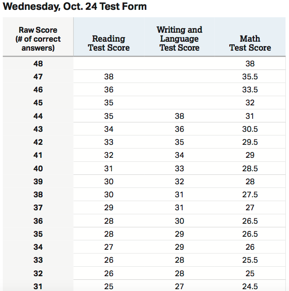Select the Math score for raw score 39
This screenshot has height=291, width=289.
coord(250,182)
